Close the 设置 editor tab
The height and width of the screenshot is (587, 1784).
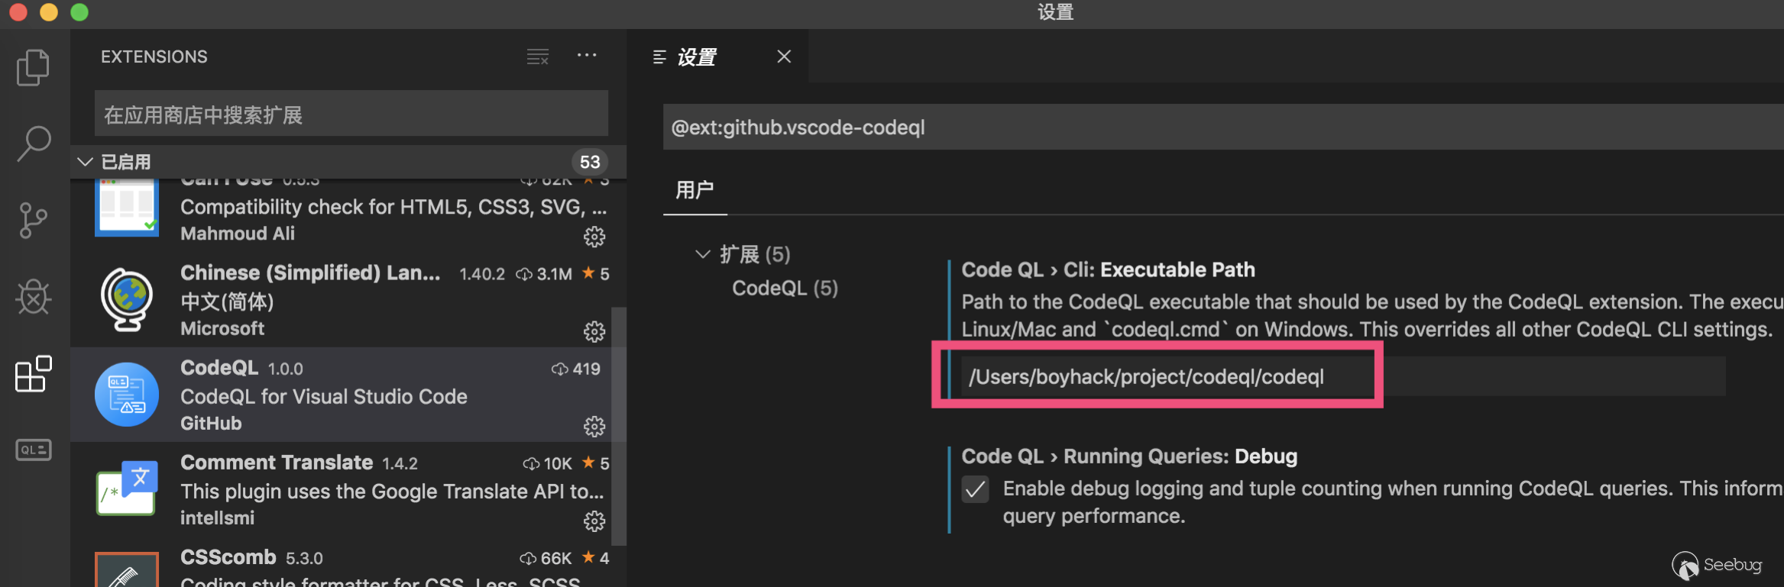[x=784, y=56]
